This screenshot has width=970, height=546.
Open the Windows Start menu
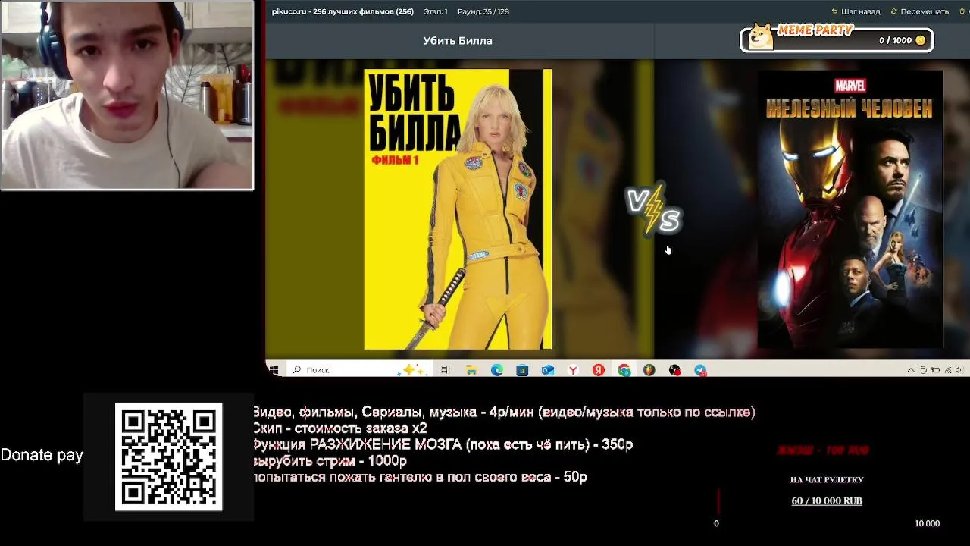(x=274, y=369)
